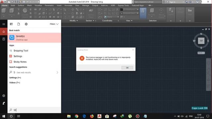212x119 pixels.
Task: Click the New file quick access icon
Action: pos(9,2)
